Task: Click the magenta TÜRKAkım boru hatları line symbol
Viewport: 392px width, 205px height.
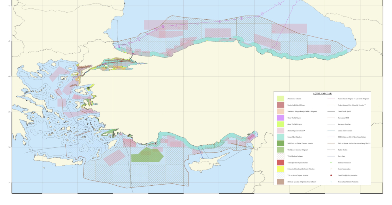Action: [331, 137]
